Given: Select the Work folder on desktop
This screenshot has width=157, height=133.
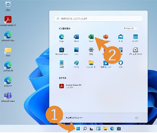Looking at the screenshot, I should point(8,51).
